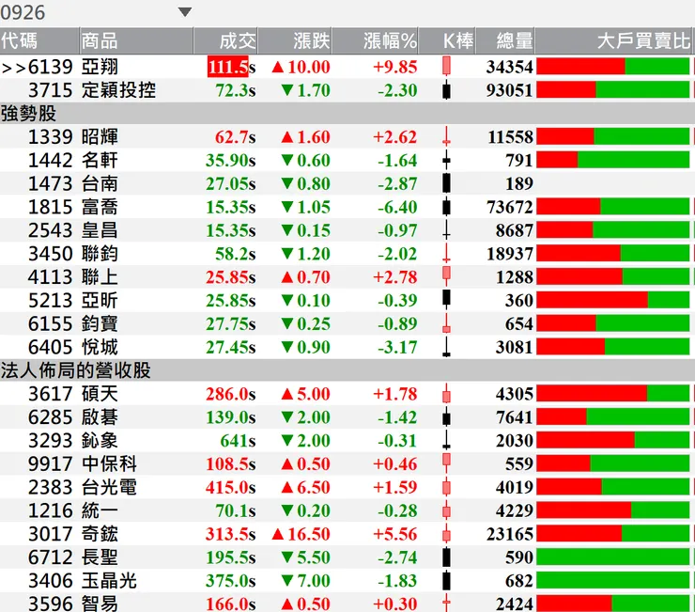This screenshot has width=695, height=612.
Task: Select stock row 6155 鈞寶
Action: (x=347, y=324)
